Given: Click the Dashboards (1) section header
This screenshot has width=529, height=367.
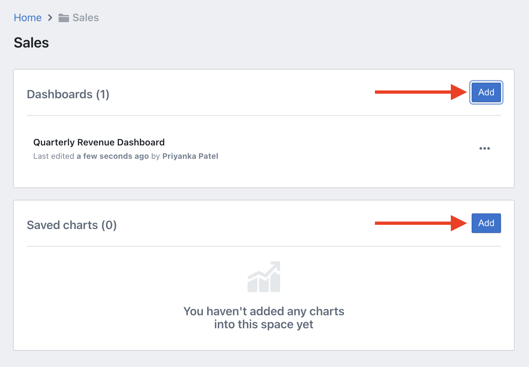Looking at the screenshot, I should coord(68,94).
